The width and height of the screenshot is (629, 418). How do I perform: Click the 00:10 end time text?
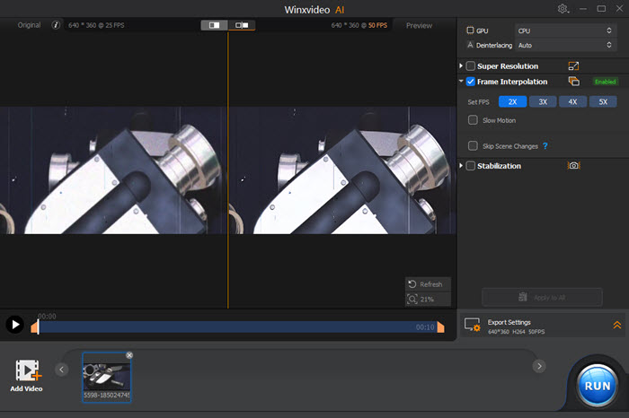tap(425, 327)
